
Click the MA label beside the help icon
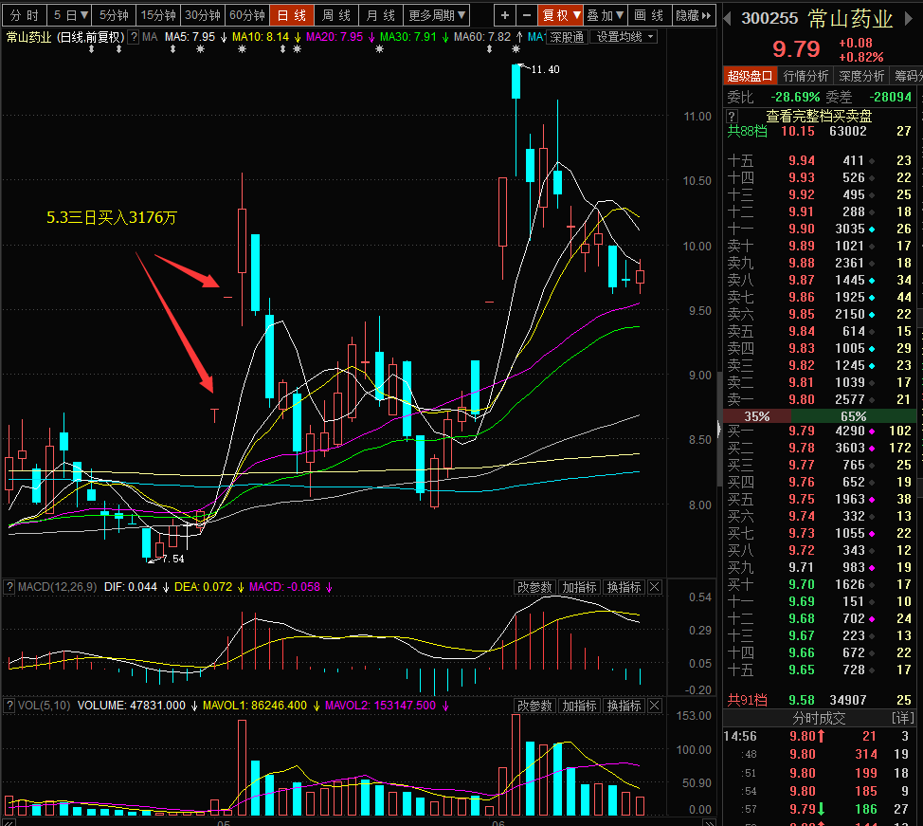pyautogui.click(x=150, y=37)
